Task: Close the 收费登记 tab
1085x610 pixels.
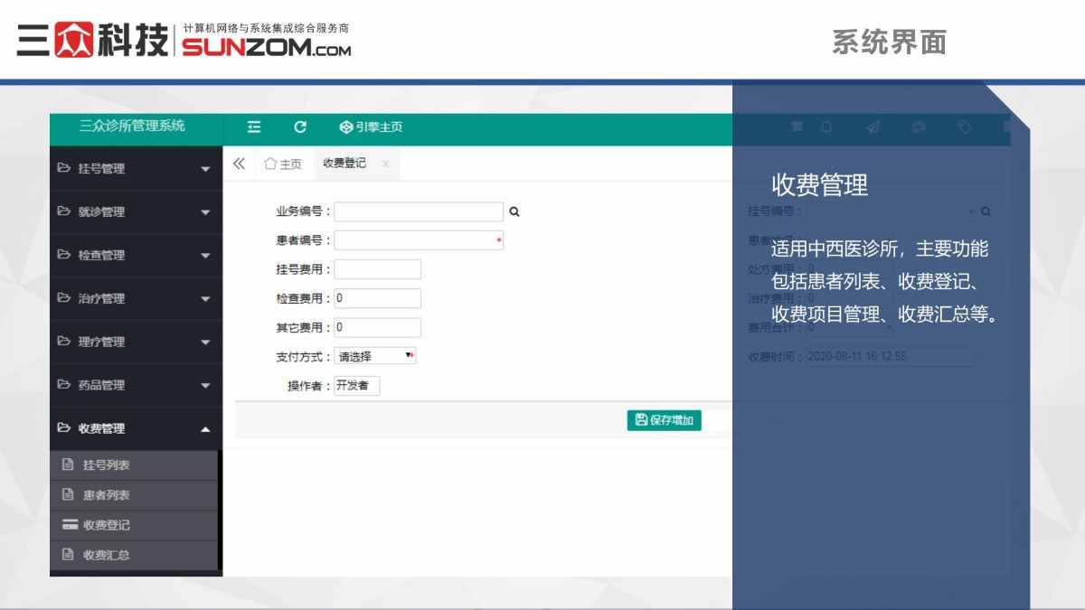Action: pos(385,164)
